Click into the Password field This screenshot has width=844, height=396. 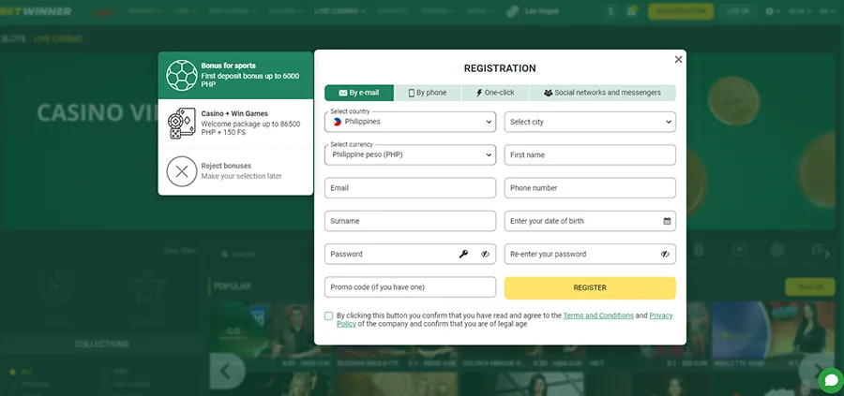(410, 254)
